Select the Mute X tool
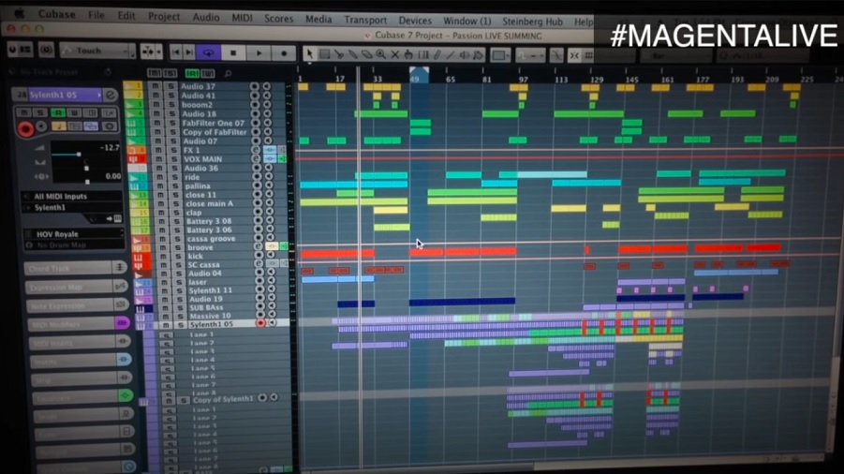Image resolution: width=844 pixels, height=474 pixels. tap(394, 55)
